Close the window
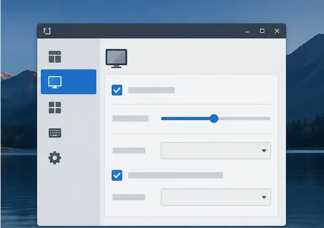This screenshot has height=228, width=324. click(x=277, y=31)
